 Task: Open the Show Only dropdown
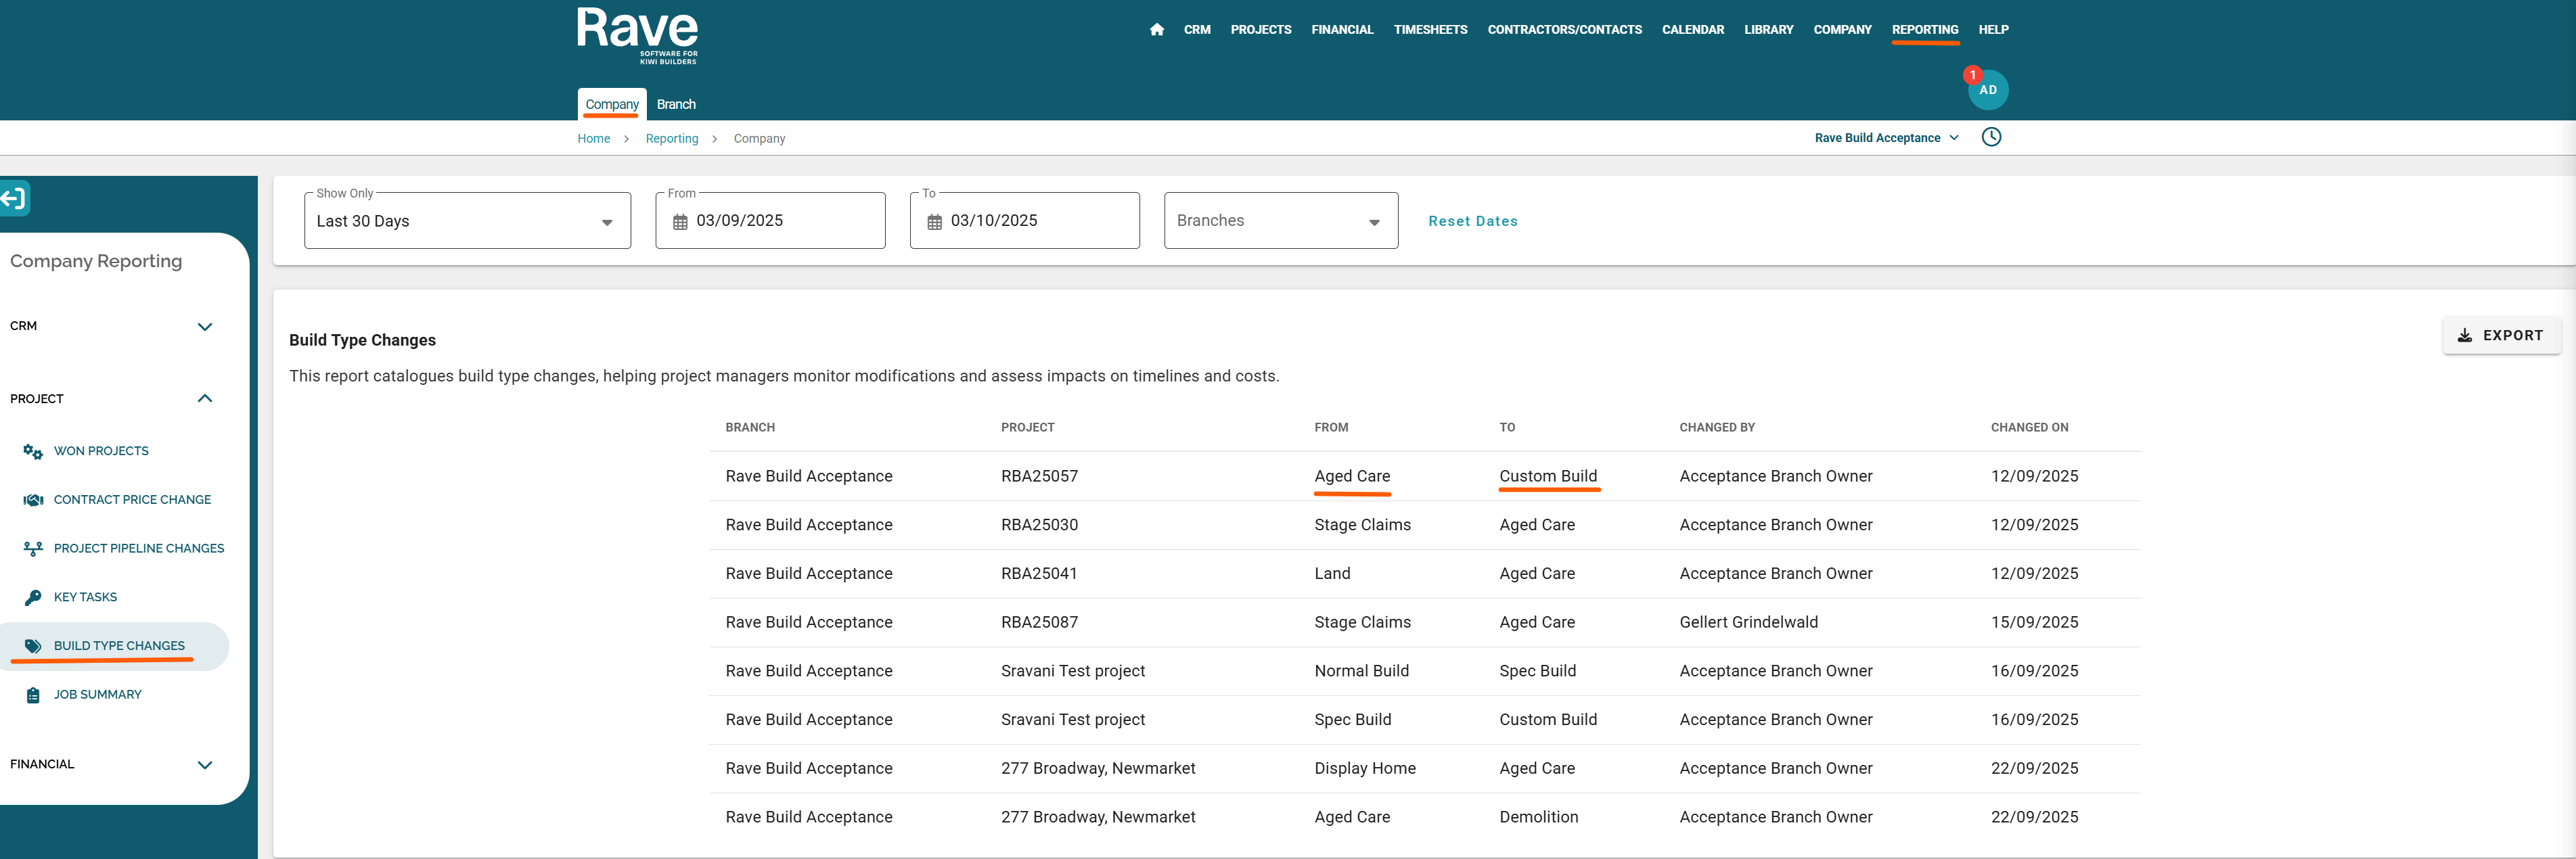(x=467, y=221)
